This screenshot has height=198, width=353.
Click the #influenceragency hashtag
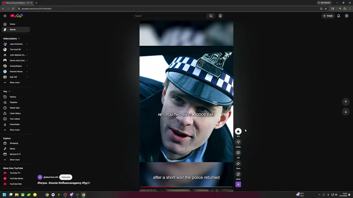click(x=70, y=183)
